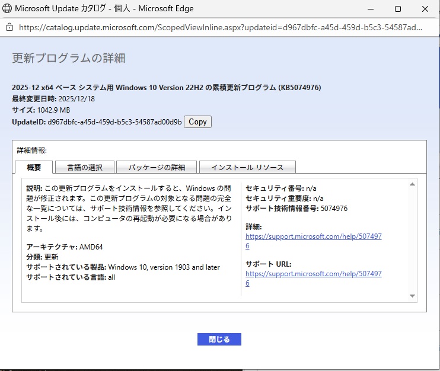Click the globe icon in title bar
Image resolution: width=440 pixels, height=371 pixels.
[7, 8]
